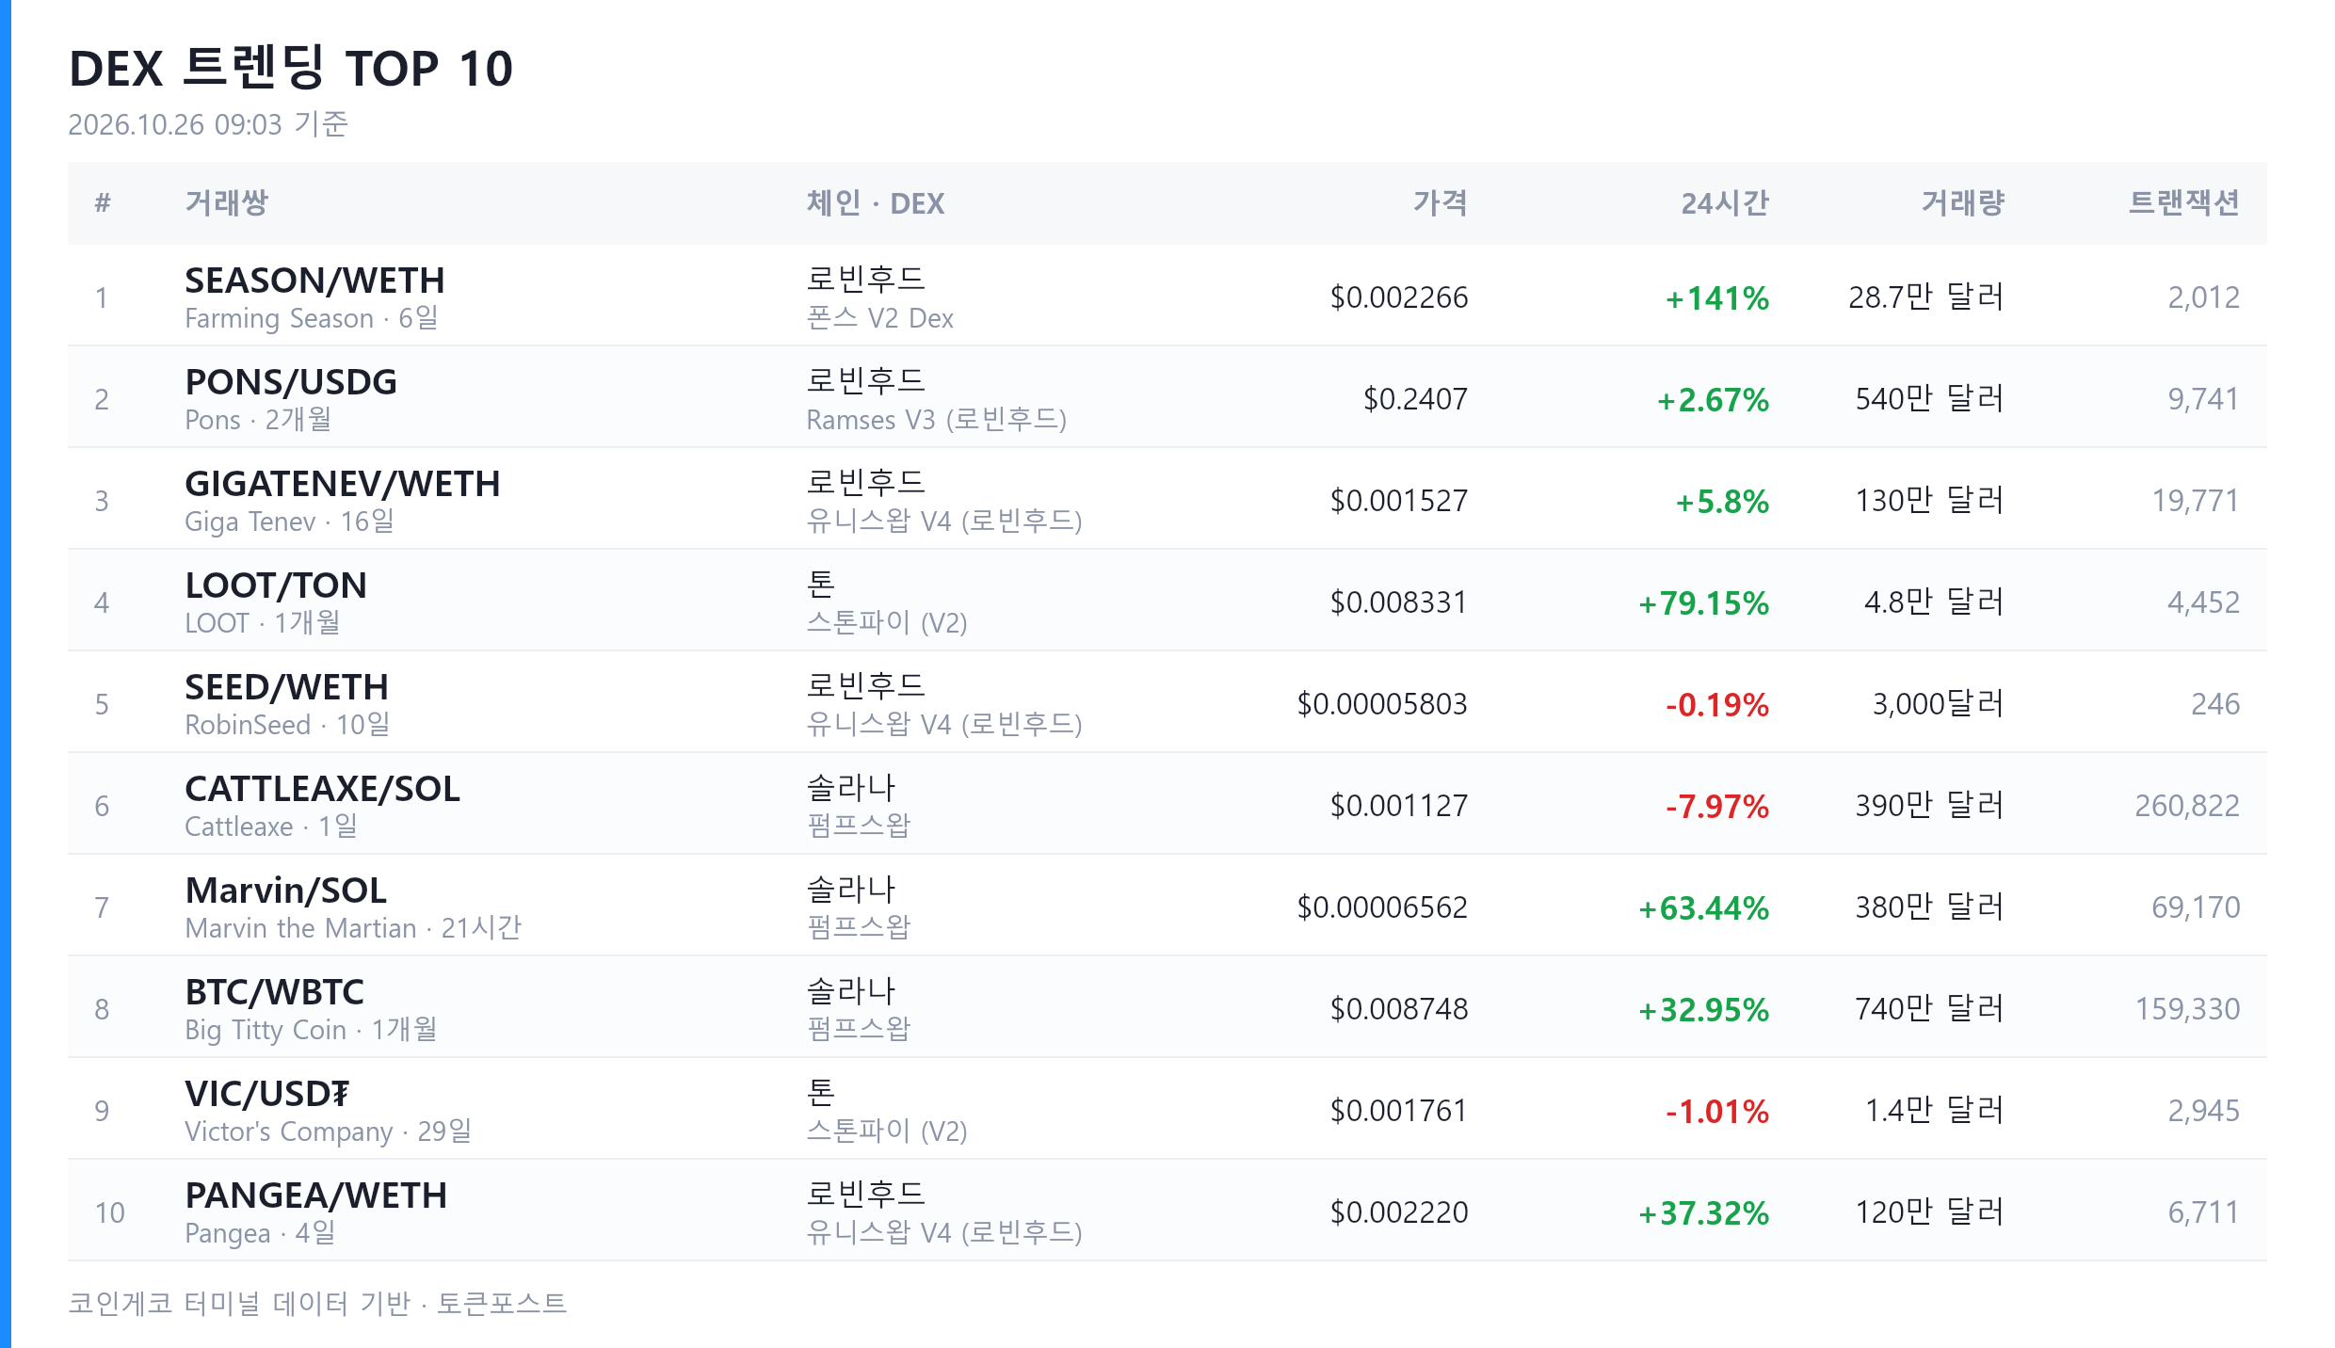The height and width of the screenshot is (1348, 2335).
Task: Click the Marvin/SOL pair name
Action: (x=286, y=891)
